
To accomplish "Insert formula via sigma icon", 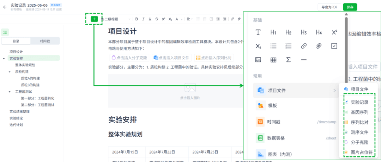I will 289,60.
